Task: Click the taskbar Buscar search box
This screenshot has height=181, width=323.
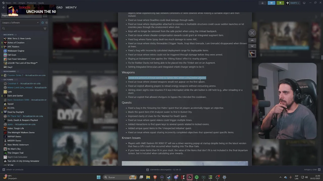Action: tap(120, 177)
